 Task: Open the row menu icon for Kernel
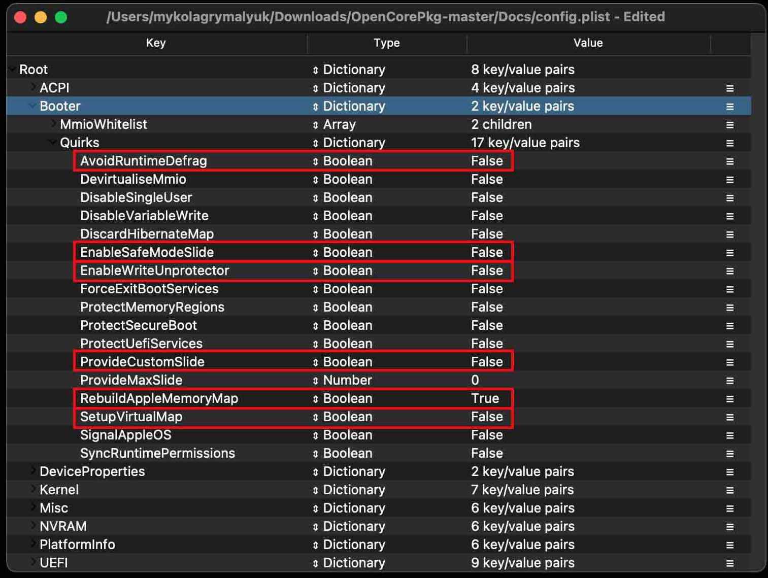pos(730,490)
